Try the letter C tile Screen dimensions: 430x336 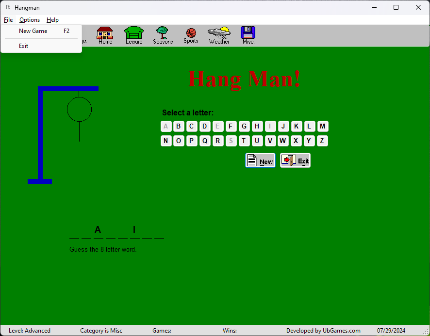pos(192,127)
